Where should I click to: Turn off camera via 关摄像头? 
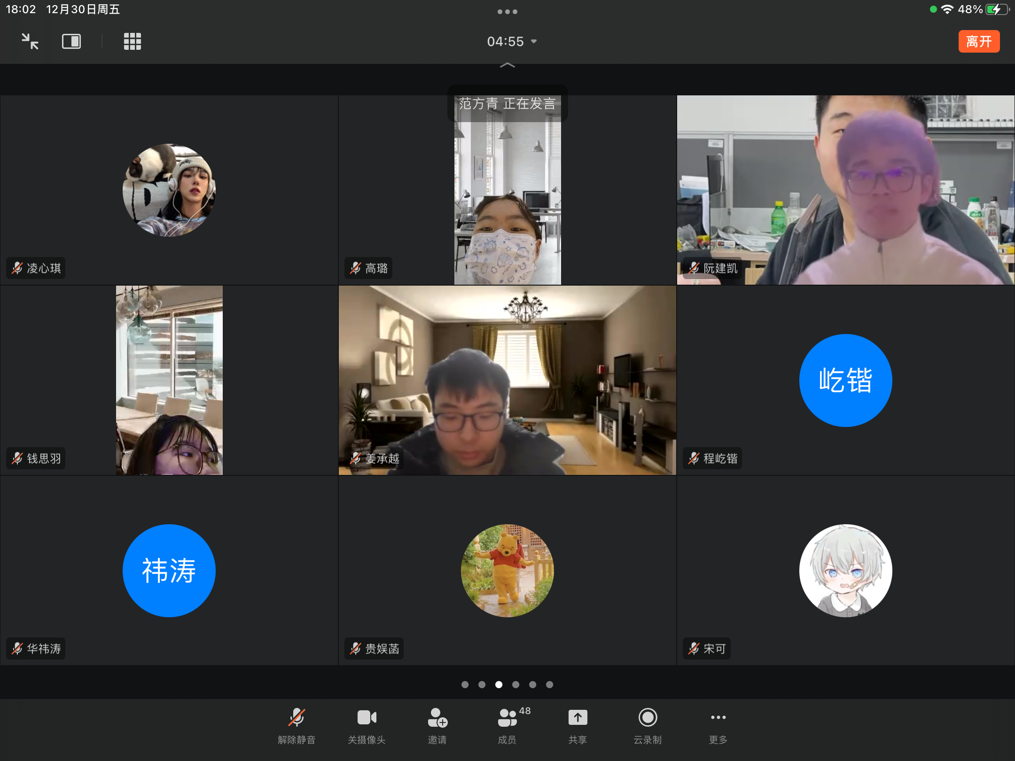coord(367,726)
